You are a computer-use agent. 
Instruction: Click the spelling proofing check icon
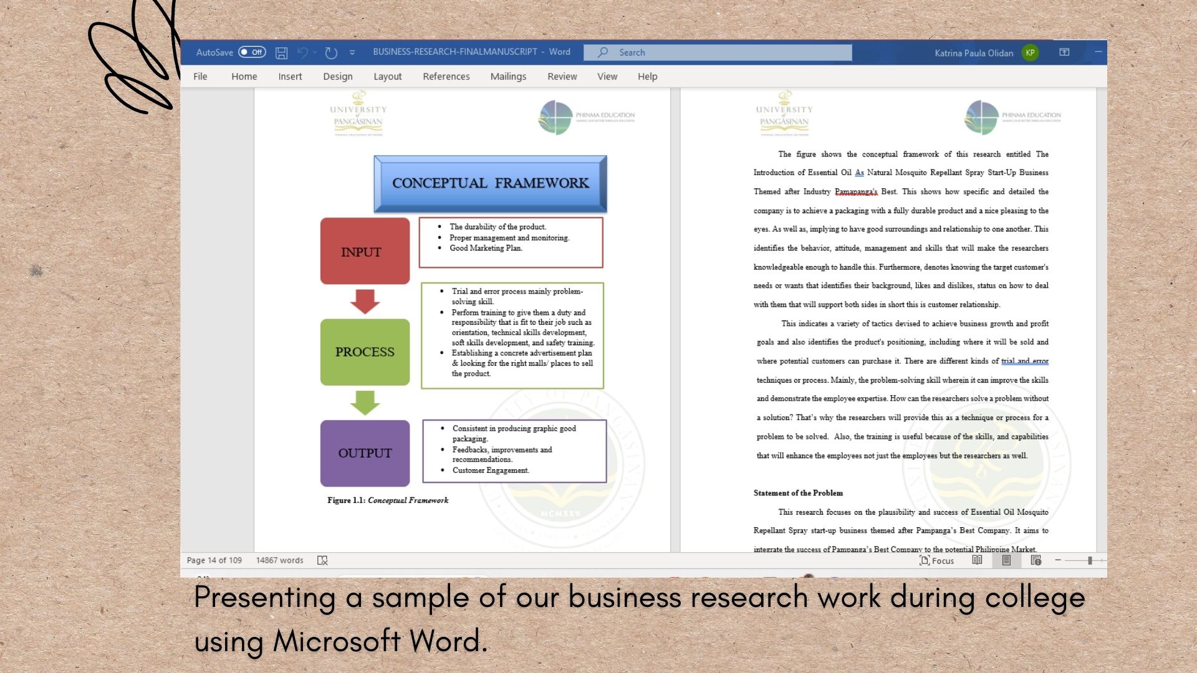(x=322, y=560)
